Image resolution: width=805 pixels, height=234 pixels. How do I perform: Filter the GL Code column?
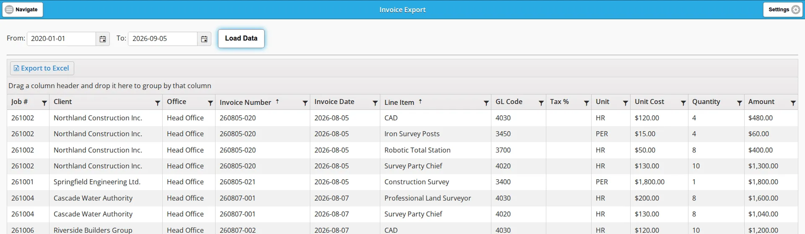pyautogui.click(x=541, y=103)
